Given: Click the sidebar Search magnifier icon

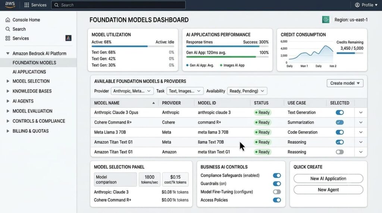Looking at the screenshot, I should [x=8, y=29].
